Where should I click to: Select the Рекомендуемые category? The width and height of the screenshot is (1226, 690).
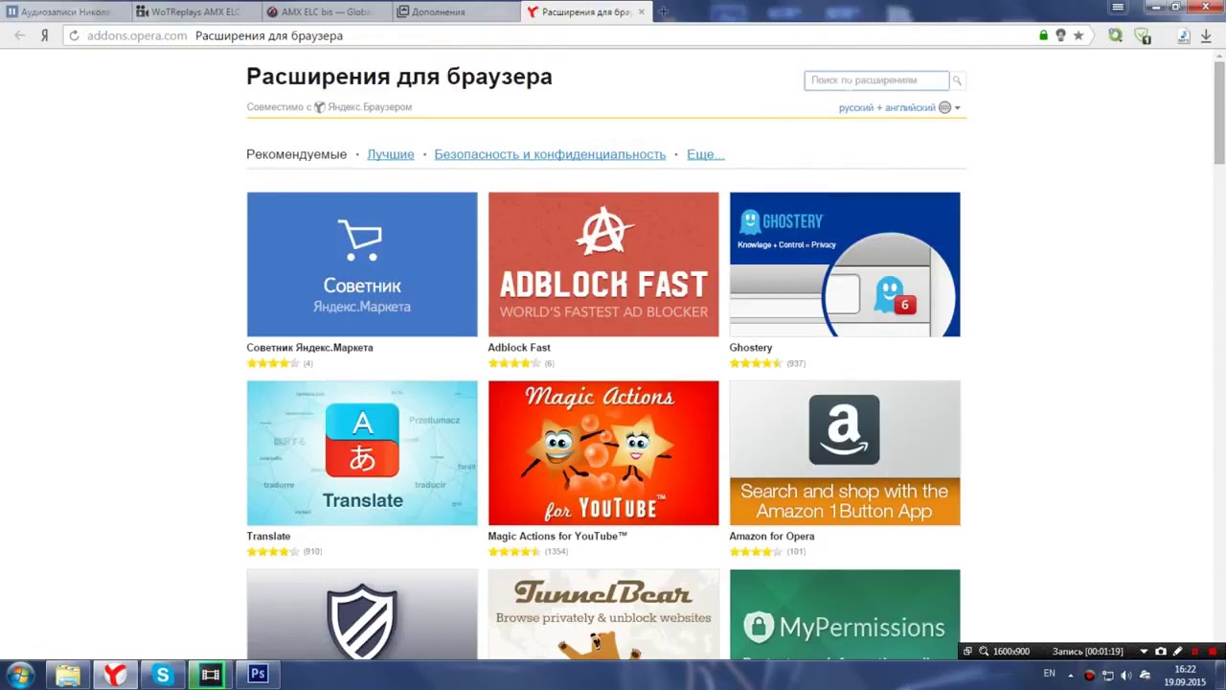296,154
